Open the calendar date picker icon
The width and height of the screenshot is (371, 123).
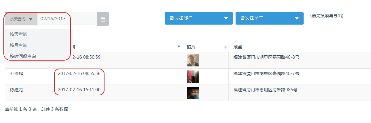tap(103, 19)
